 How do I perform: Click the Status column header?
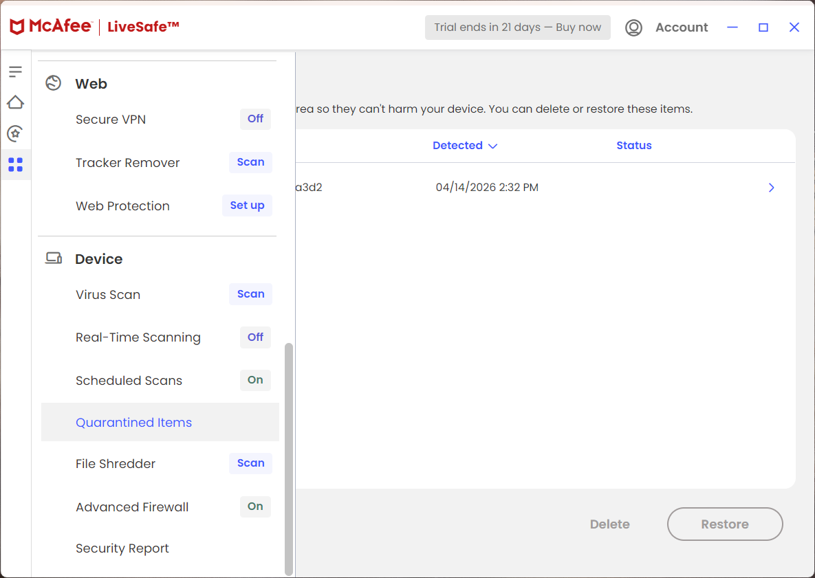pyautogui.click(x=633, y=146)
